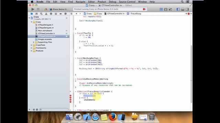The image size is (220, 123).
Task: Open the Debug menu
Action: tap(112, 2)
